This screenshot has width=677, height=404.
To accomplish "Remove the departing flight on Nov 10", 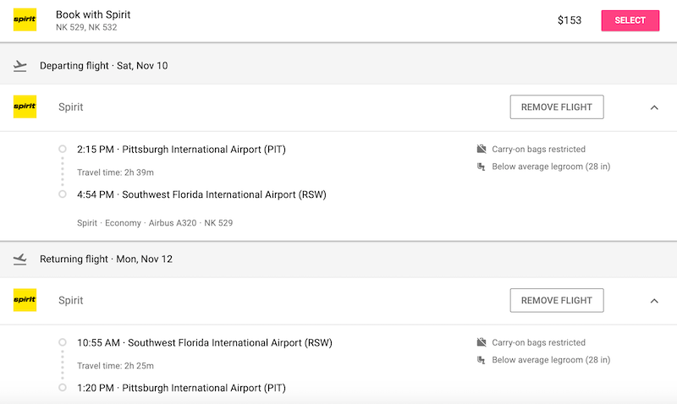I will 557,107.
